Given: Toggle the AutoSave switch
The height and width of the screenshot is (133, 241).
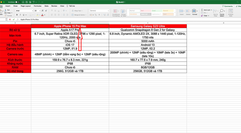Looking at the screenshot, I should tap(18, 2).
